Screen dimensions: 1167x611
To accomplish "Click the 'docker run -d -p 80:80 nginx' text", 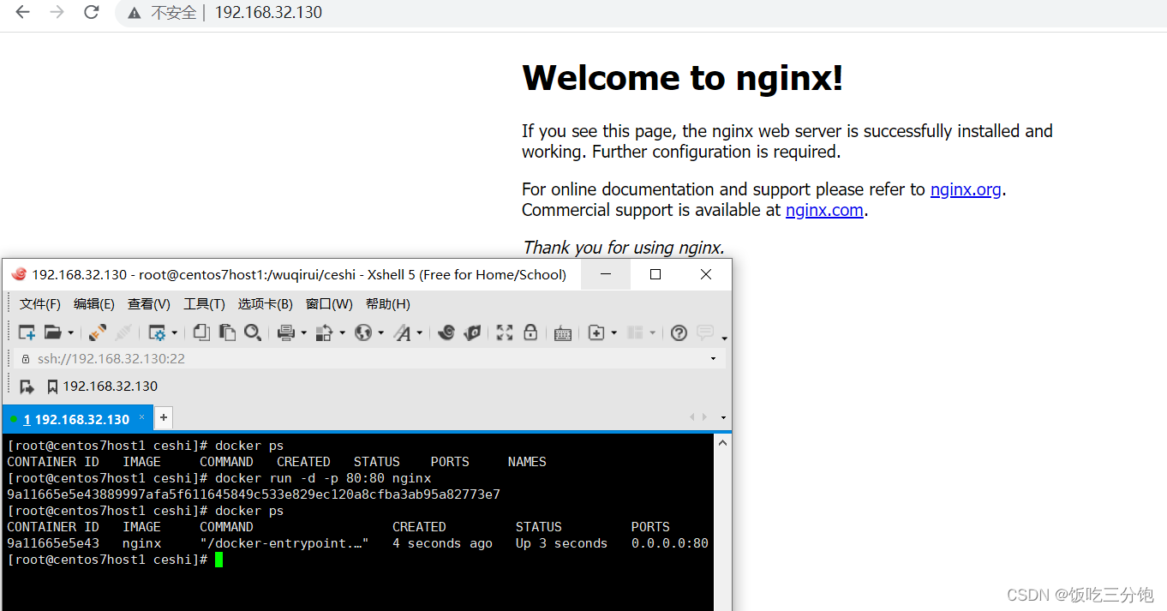I will 323,478.
